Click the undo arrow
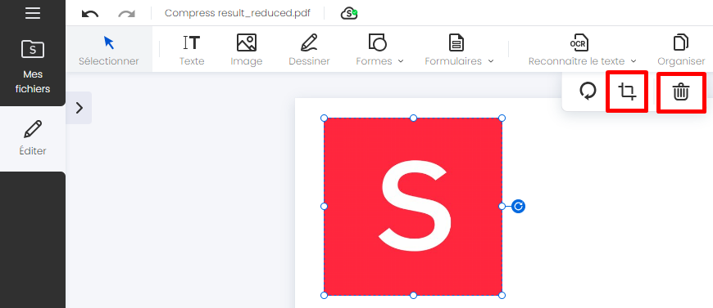This screenshot has height=308, width=713. point(90,14)
